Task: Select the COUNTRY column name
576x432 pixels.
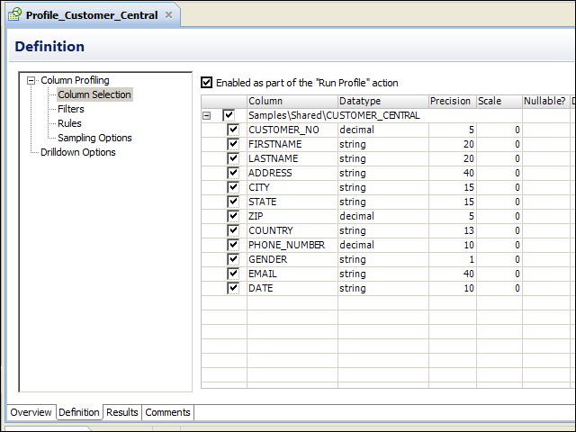Action: coord(271,230)
